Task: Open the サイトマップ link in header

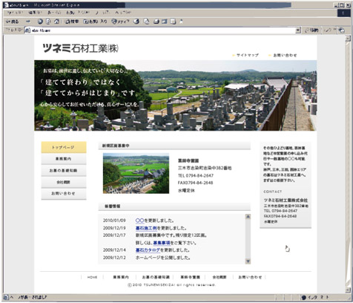Action: point(245,55)
